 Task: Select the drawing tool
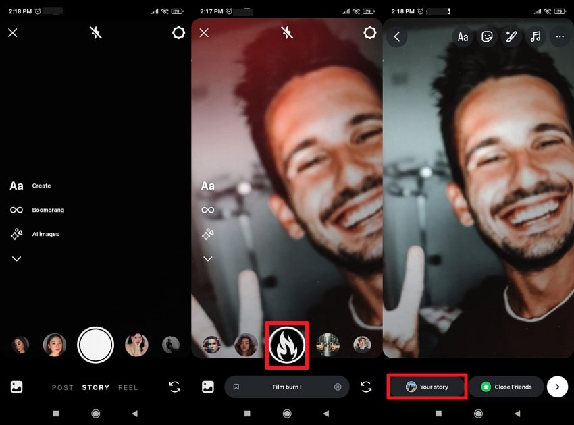click(x=512, y=37)
